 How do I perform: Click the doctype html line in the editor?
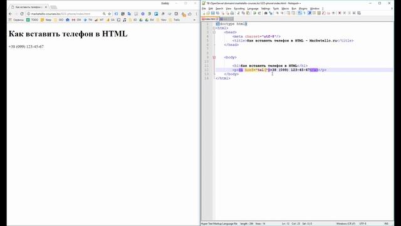point(231,24)
